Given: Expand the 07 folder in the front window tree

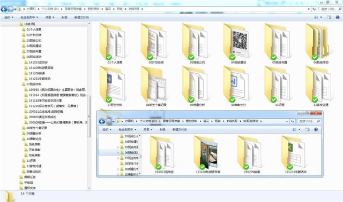Looking at the screenshot, I should (118, 158).
